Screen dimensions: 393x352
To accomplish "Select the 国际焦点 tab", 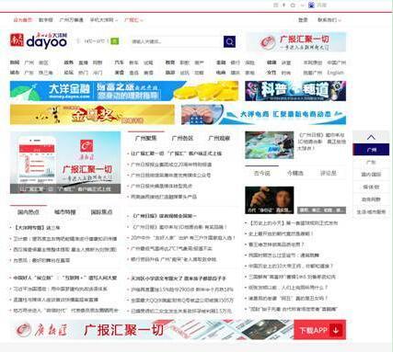I will pyautogui.click(x=101, y=212).
